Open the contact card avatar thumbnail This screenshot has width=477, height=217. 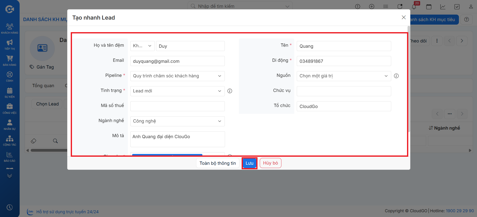coord(42,48)
